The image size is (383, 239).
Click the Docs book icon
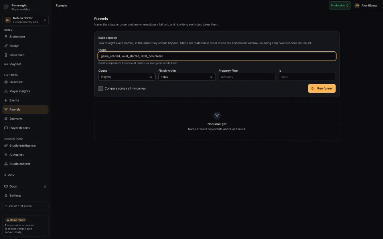[6, 186]
